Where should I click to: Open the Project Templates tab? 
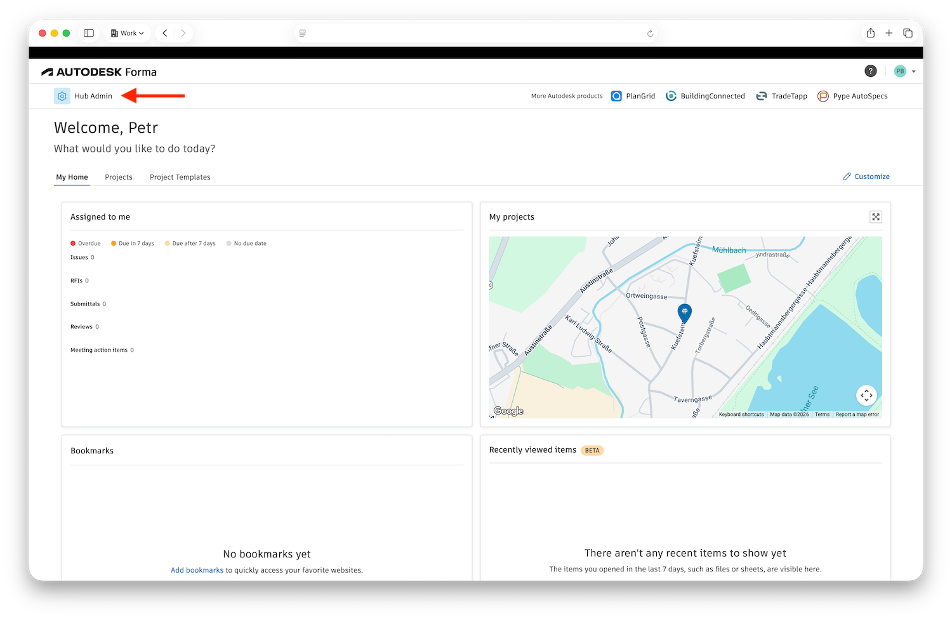(x=180, y=177)
